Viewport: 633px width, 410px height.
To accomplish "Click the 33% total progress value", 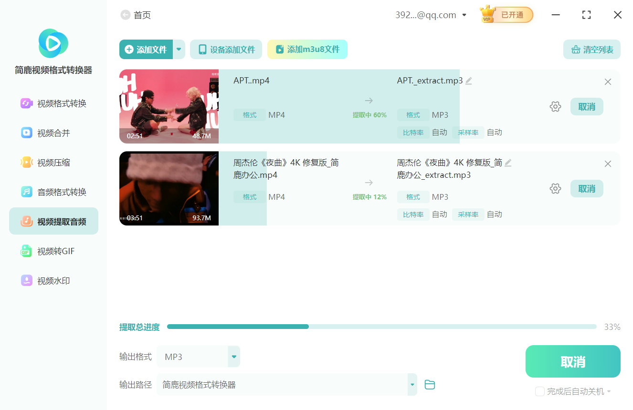I will pos(612,327).
